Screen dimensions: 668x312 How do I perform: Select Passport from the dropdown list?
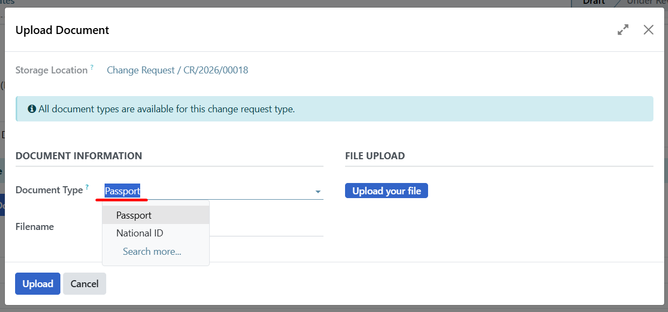click(133, 215)
